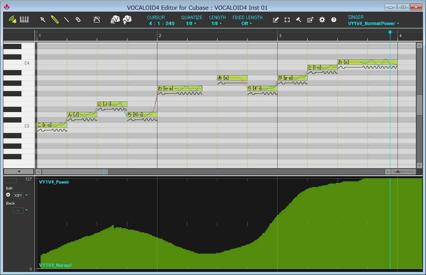The height and width of the screenshot is (275, 426).
Task: Select the こ [k o] note
Action: click(52, 125)
